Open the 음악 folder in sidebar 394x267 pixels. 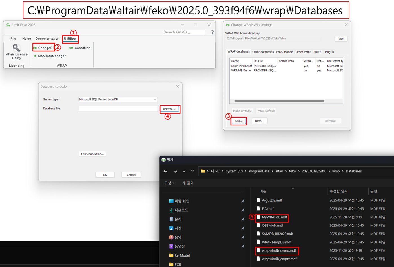pyautogui.click(x=175, y=237)
